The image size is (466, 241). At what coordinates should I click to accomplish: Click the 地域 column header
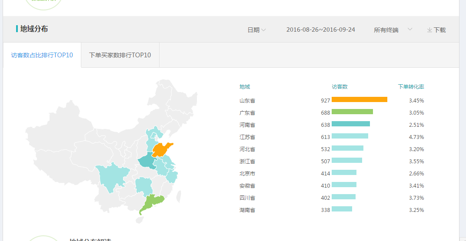tap(245, 87)
